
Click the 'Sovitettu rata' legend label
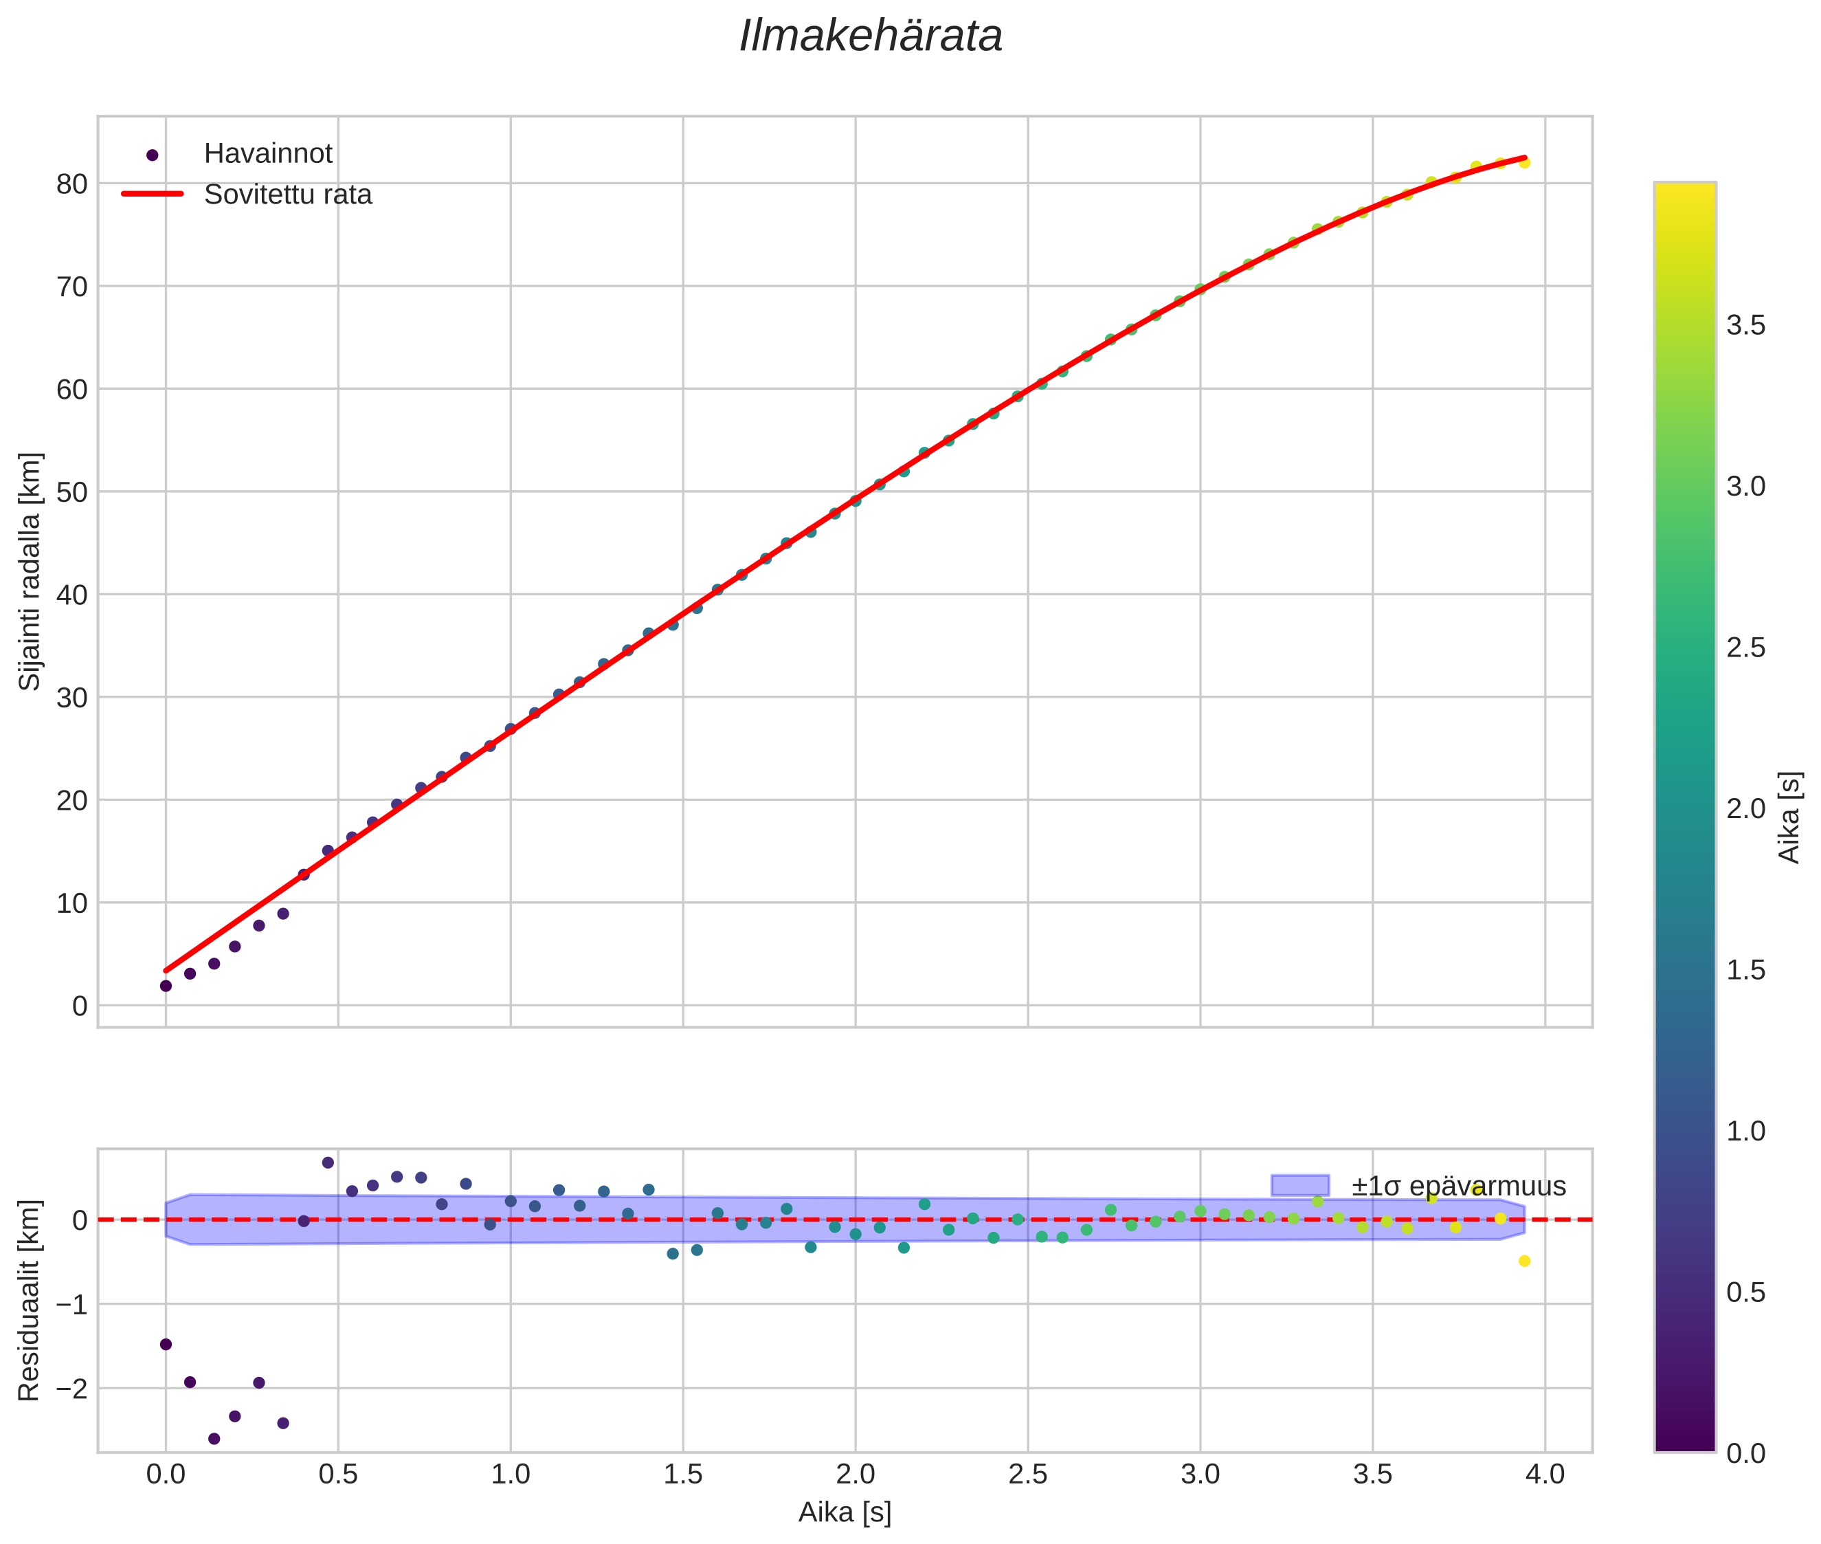(x=288, y=195)
